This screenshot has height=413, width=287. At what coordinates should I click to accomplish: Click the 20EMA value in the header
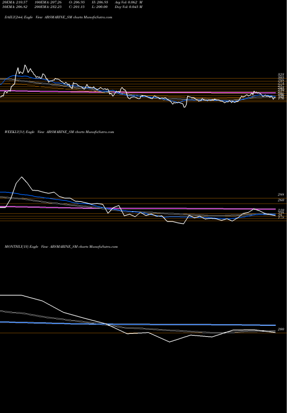(15, 2)
